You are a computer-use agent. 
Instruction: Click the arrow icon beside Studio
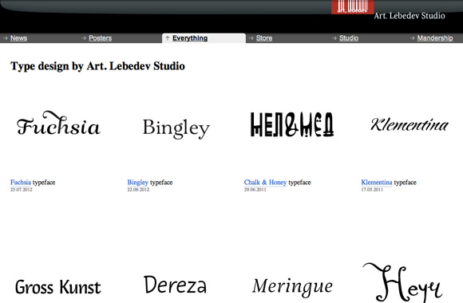(x=334, y=38)
